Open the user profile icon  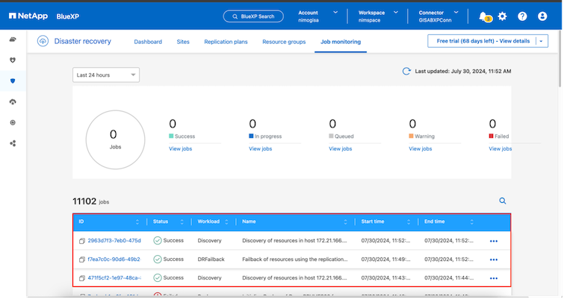542,16
